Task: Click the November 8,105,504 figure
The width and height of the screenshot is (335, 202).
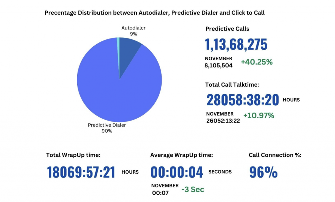Action: (x=219, y=62)
